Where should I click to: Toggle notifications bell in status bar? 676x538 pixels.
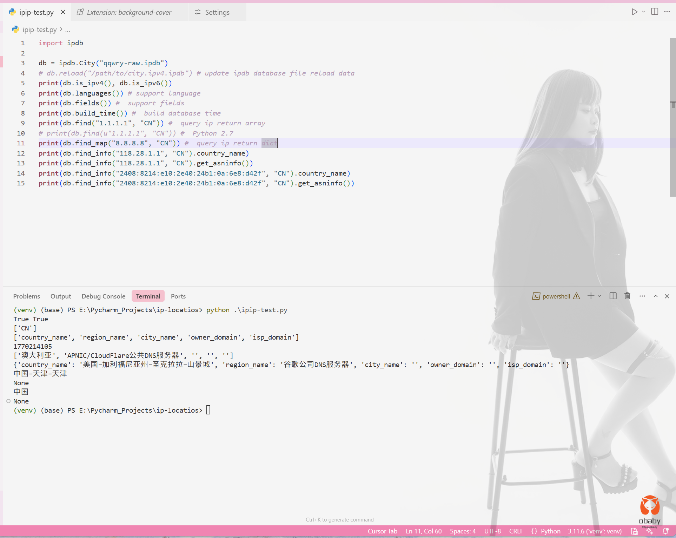[x=665, y=531]
